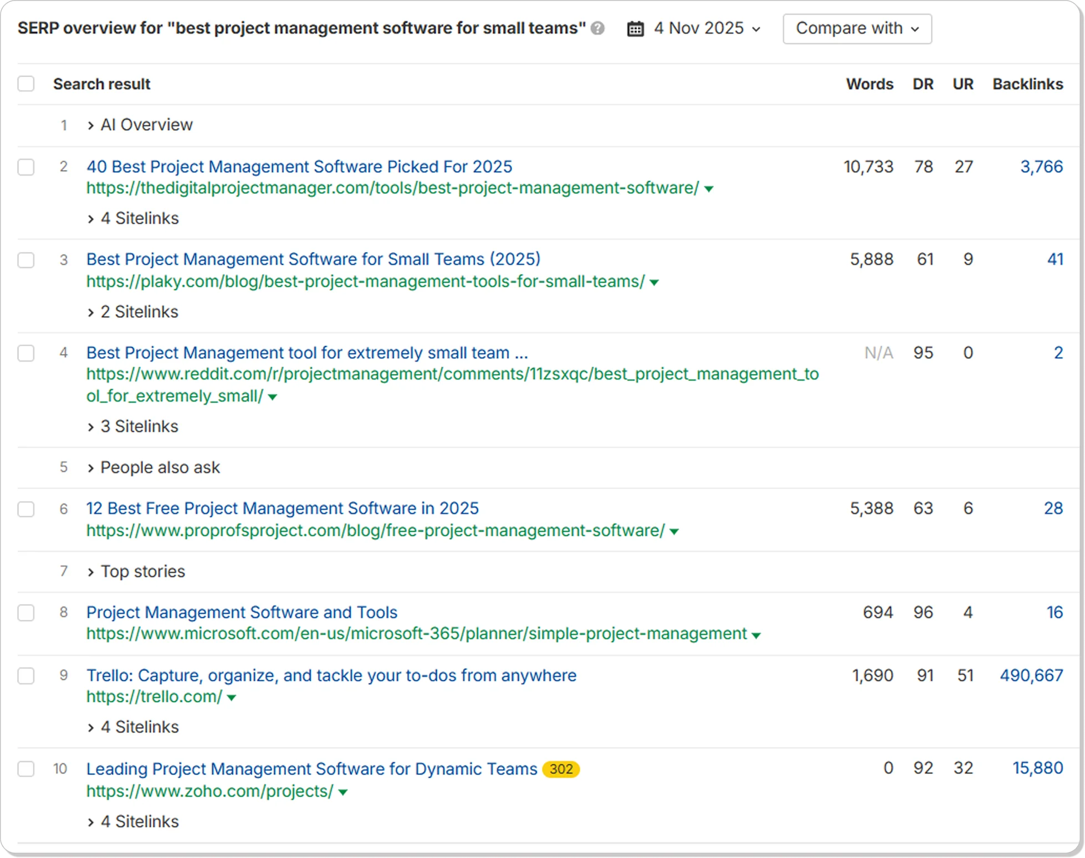Screen dimensions: 1085x858
Task: Open the Compare with dropdown
Action: pos(857,28)
